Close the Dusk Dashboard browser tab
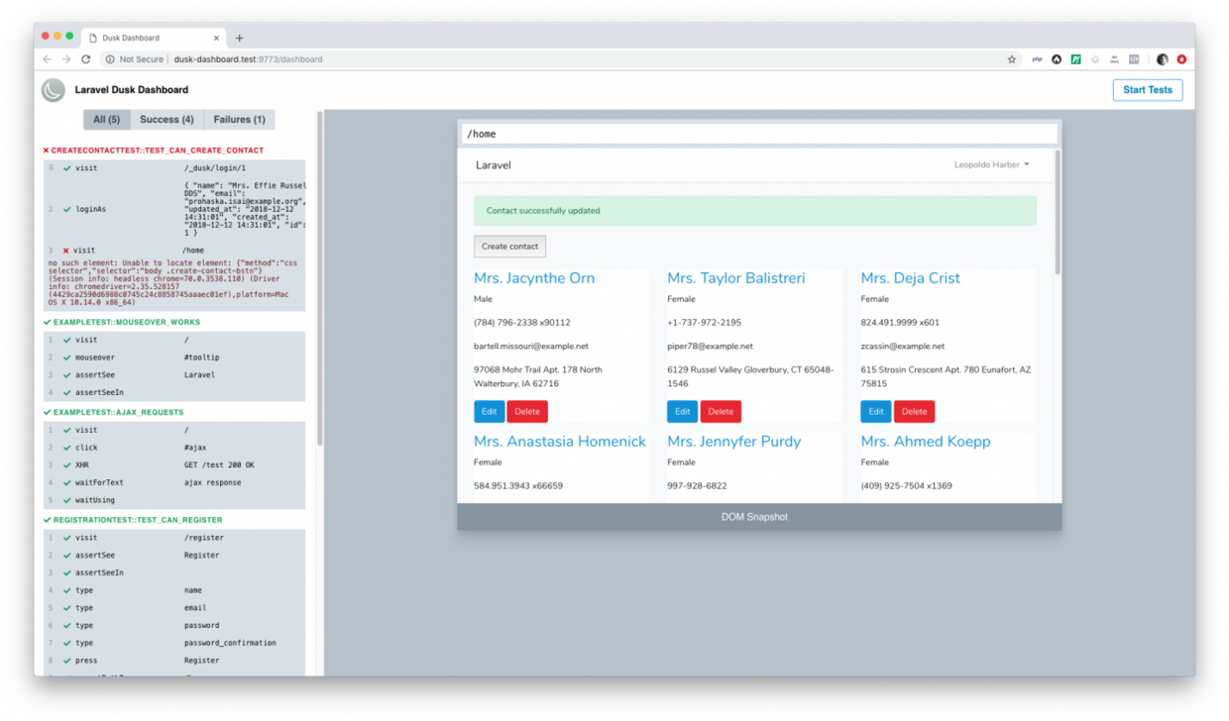The width and height of the screenshot is (1229, 721). coord(217,38)
